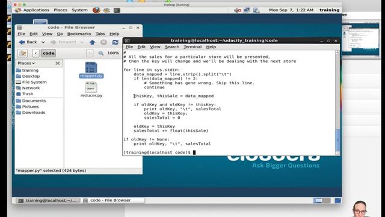Close the Places sidebar
The image size is (385, 217).
pos(58,63)
